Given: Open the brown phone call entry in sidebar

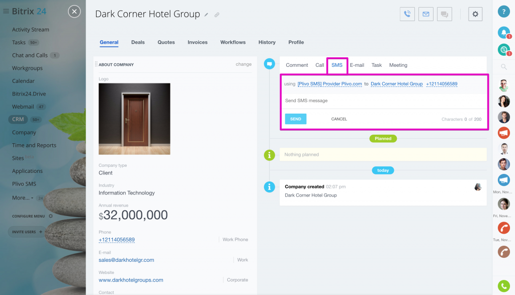Looking at the screenshot, I should click(x=504, y=252).
